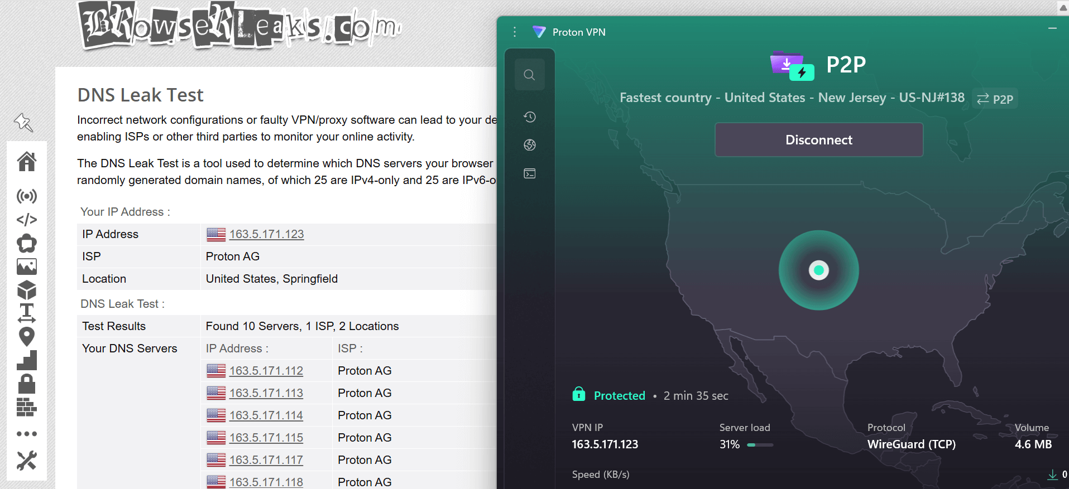This screenshot has height=489, width=1069.
Task: Click the Fastest country New Jersey server label
Action: (x=792, y=98)
